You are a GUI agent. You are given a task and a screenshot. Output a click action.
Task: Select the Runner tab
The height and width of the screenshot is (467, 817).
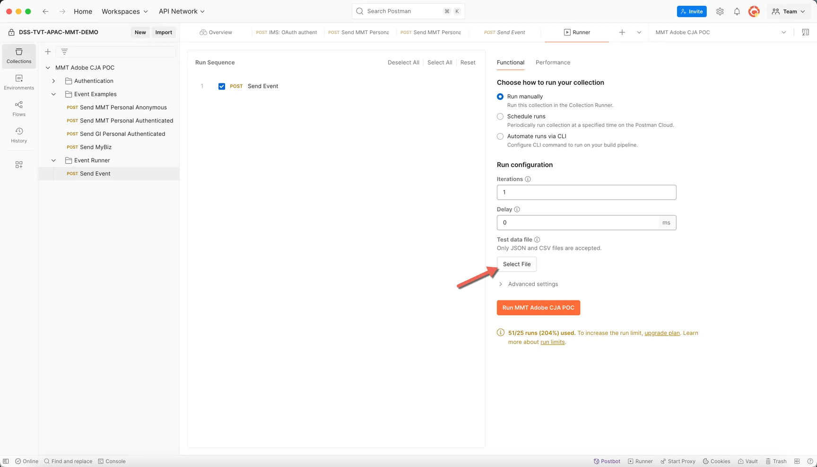577,32
